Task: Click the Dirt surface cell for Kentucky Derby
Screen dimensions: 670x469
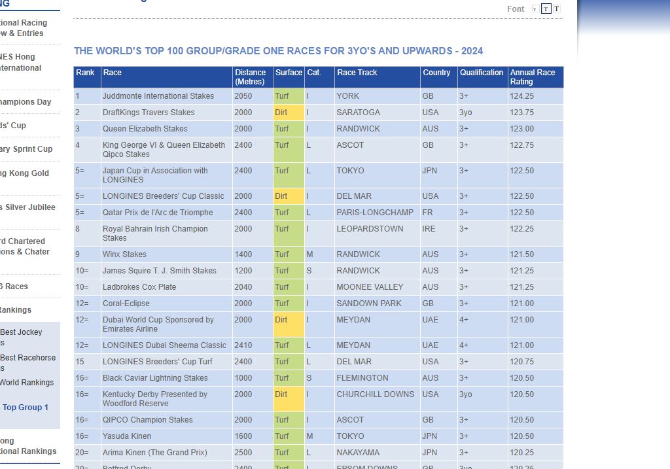Action: (x=289, y=399)
